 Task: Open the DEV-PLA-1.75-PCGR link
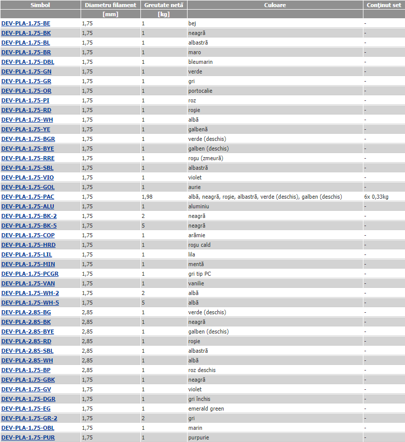point(30,274)
